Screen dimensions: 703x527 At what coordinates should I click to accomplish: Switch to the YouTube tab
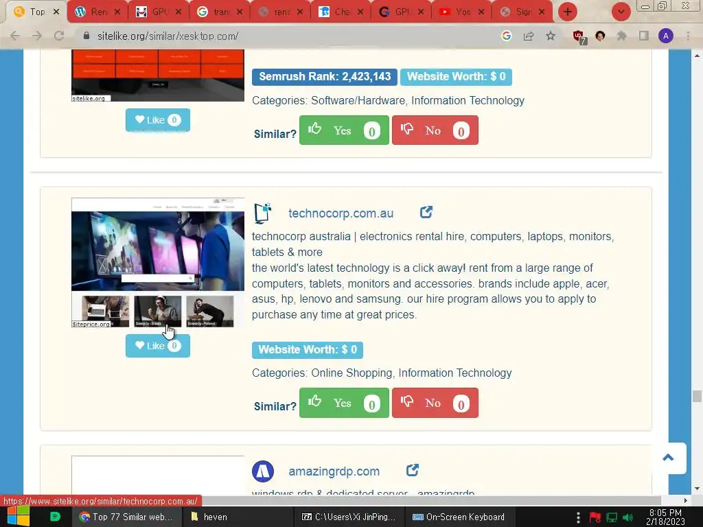(x=461, y=12)
